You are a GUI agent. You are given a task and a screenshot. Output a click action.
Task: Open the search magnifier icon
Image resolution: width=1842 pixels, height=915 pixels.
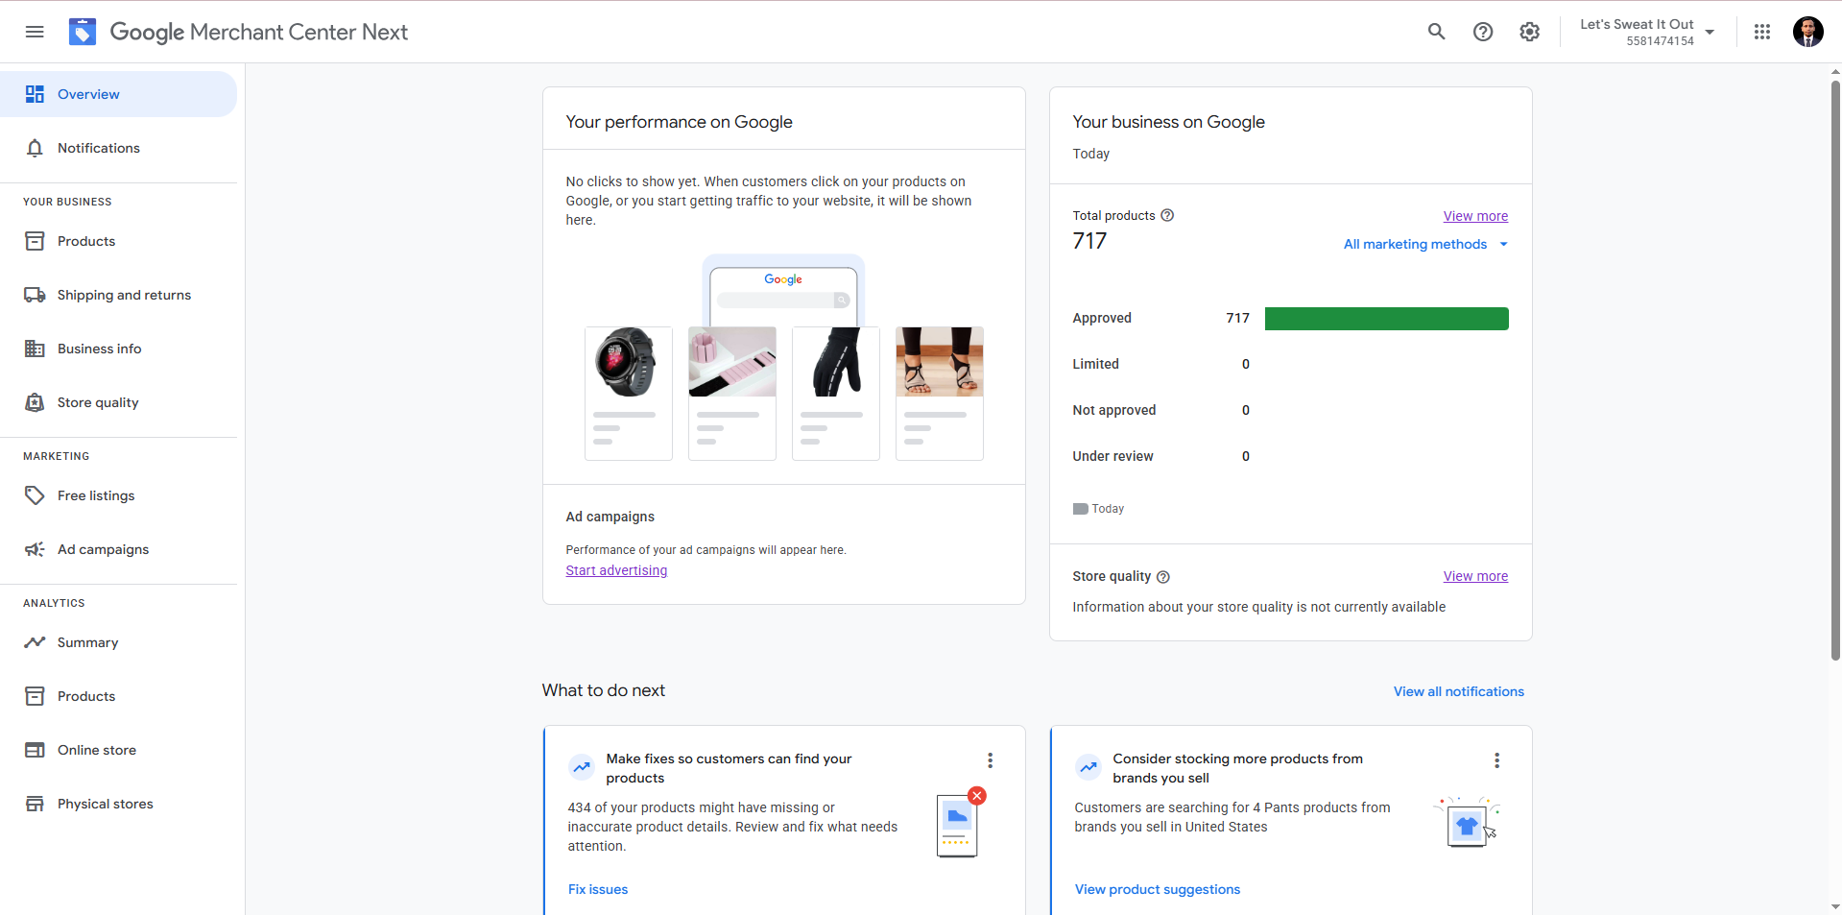[1436, 32]
